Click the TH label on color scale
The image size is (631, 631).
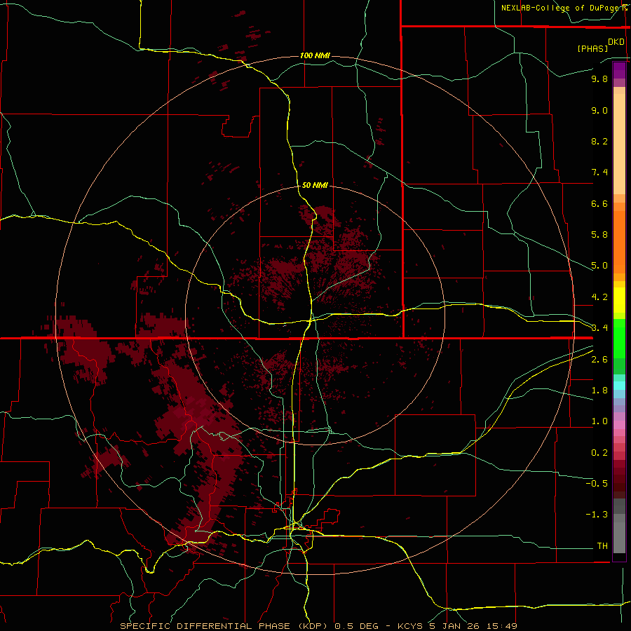coord(602,546)
